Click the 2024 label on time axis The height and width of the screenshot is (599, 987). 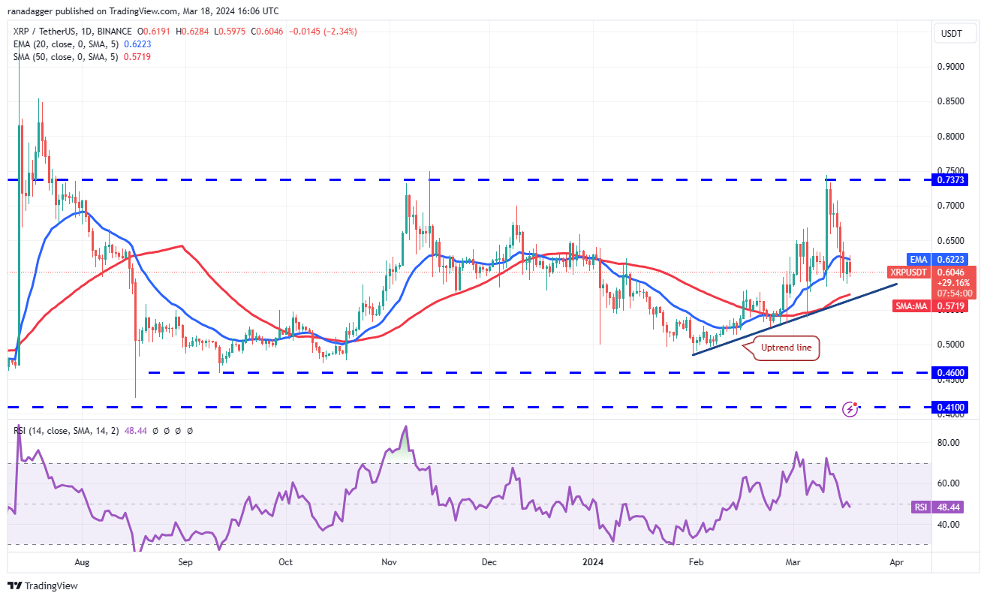(x=594, y=561)
